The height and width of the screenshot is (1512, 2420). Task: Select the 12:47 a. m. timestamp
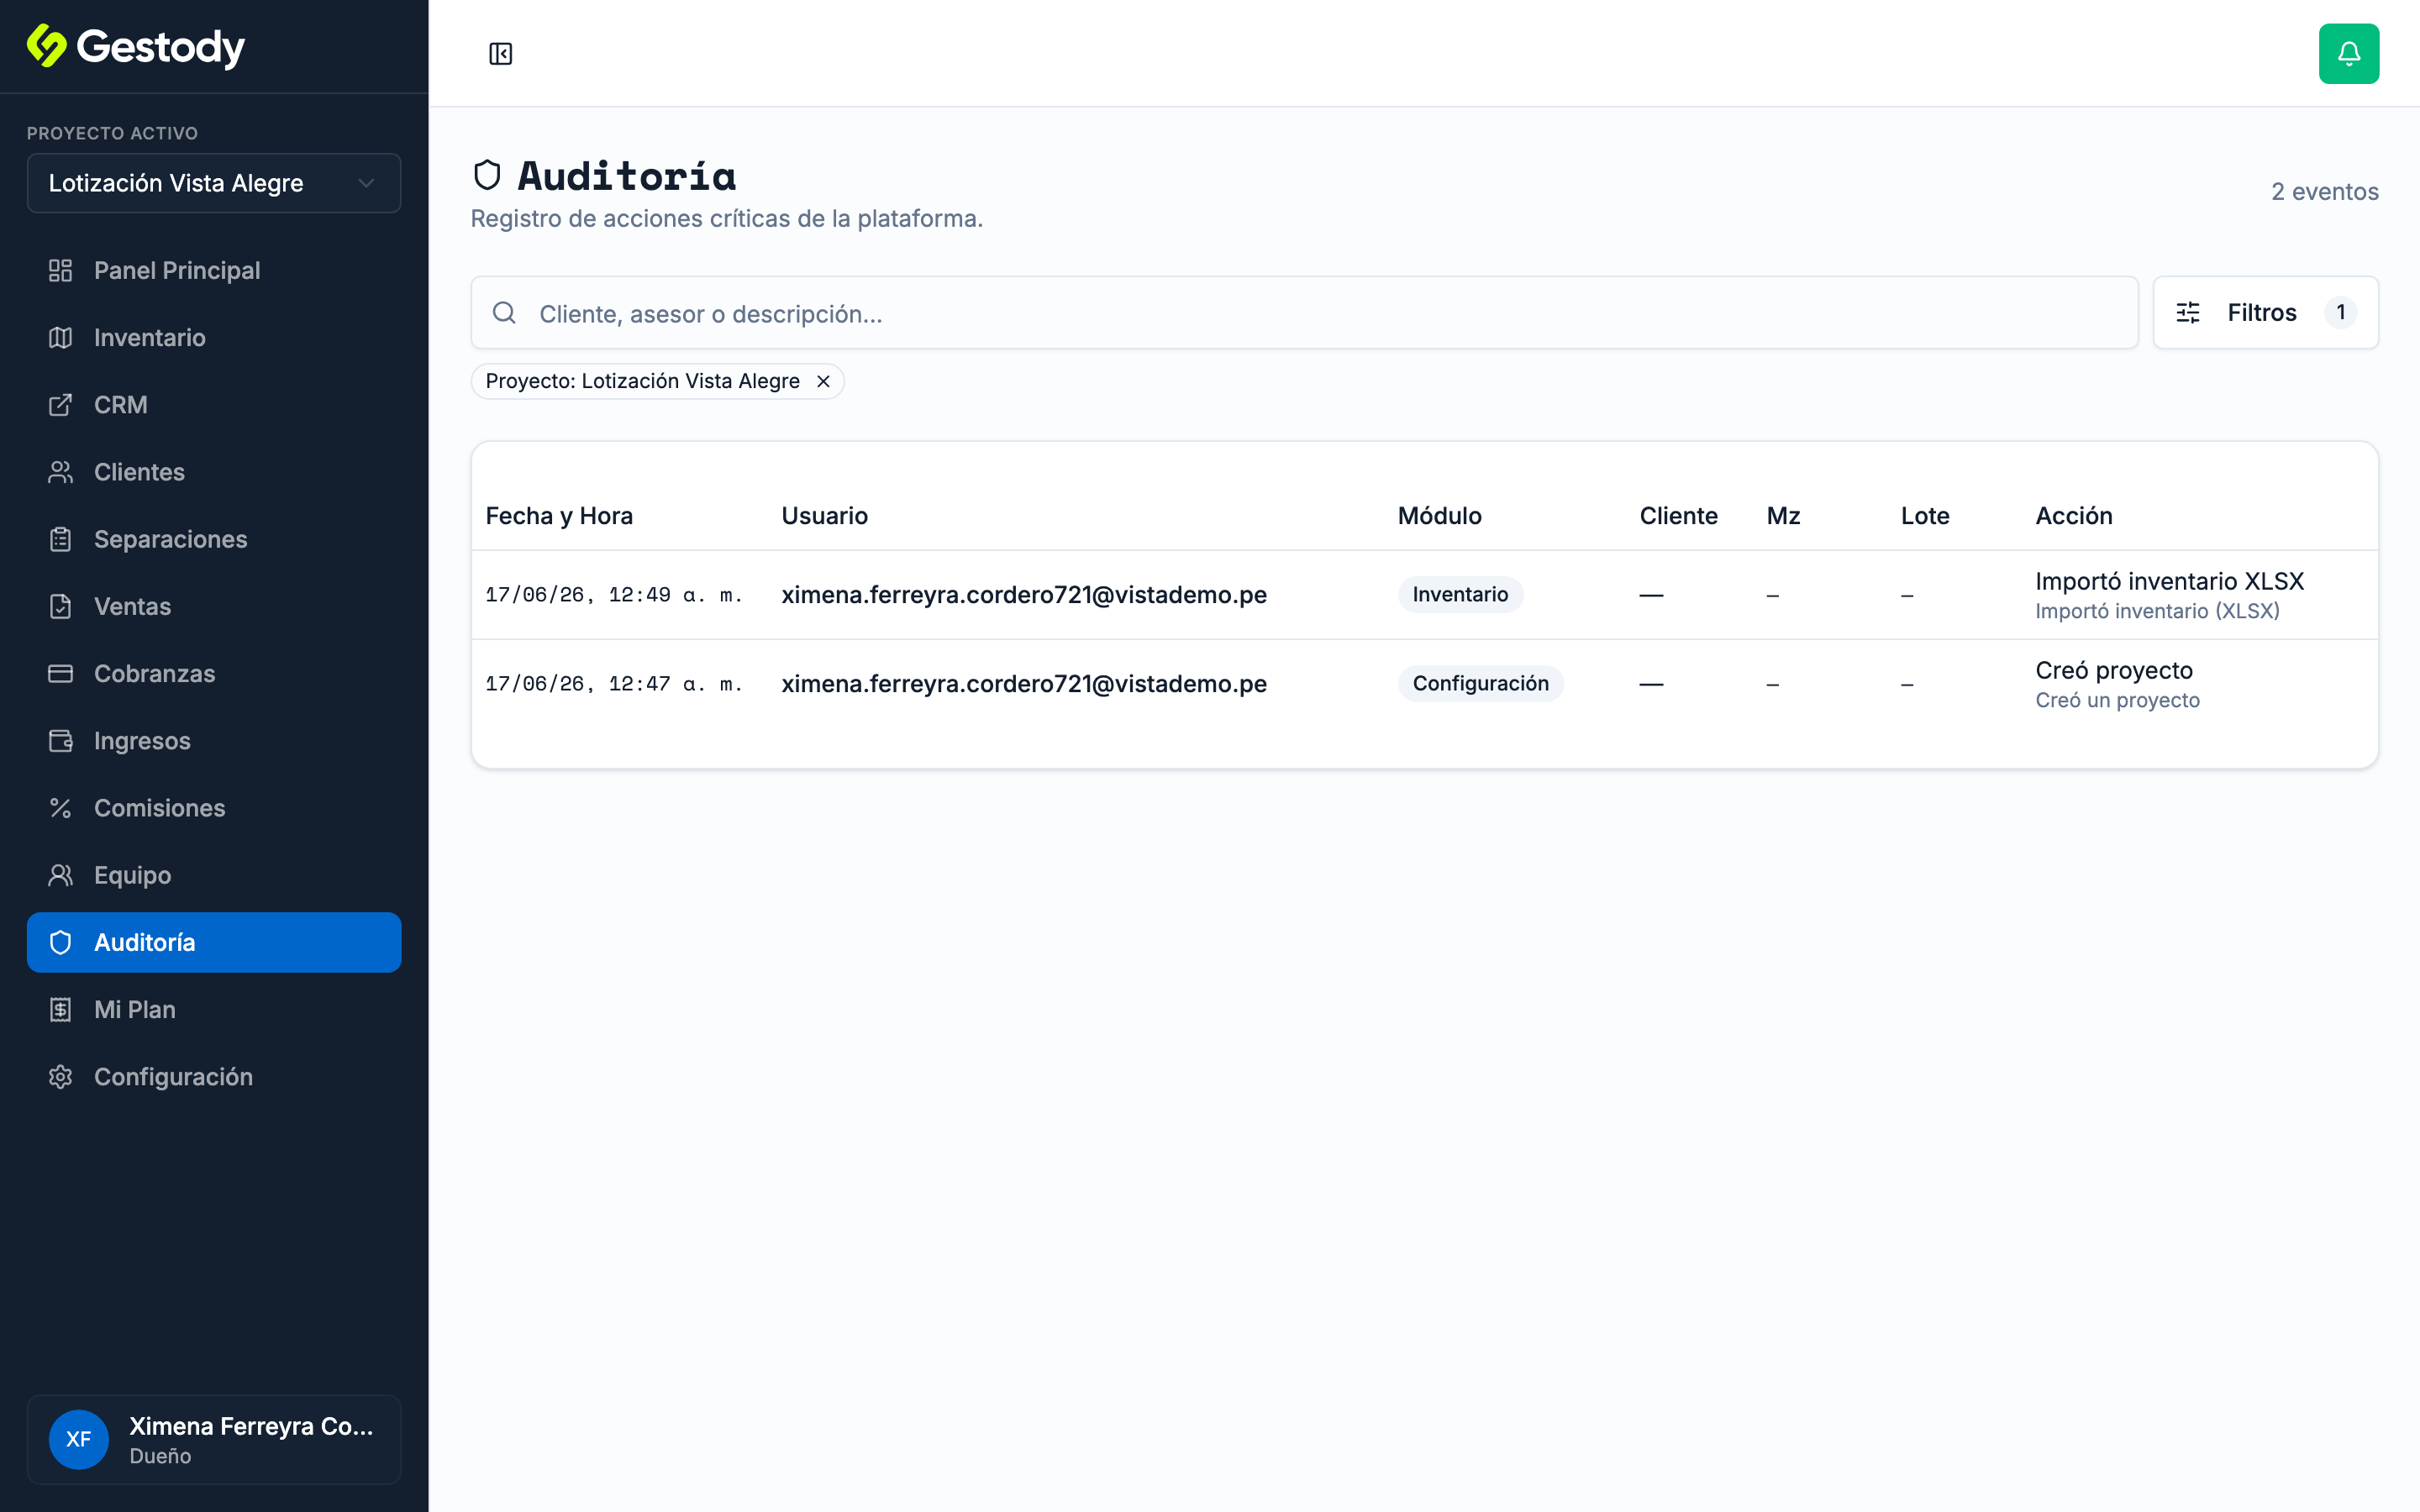614,684
